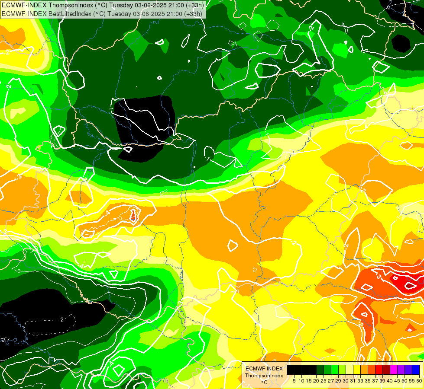Select the dark orange 35-37 legend swatch
Viewport: 424px width, 389px height.
click(x=372, y=370)
